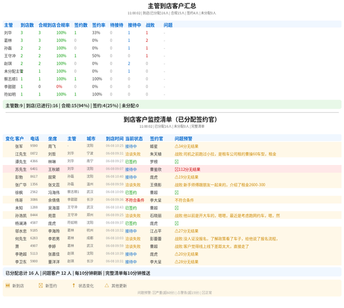The image size is (344, 308).
Task: Click the 不符合条件 warning text in the 问题预警 column
Action: [184, 200]
